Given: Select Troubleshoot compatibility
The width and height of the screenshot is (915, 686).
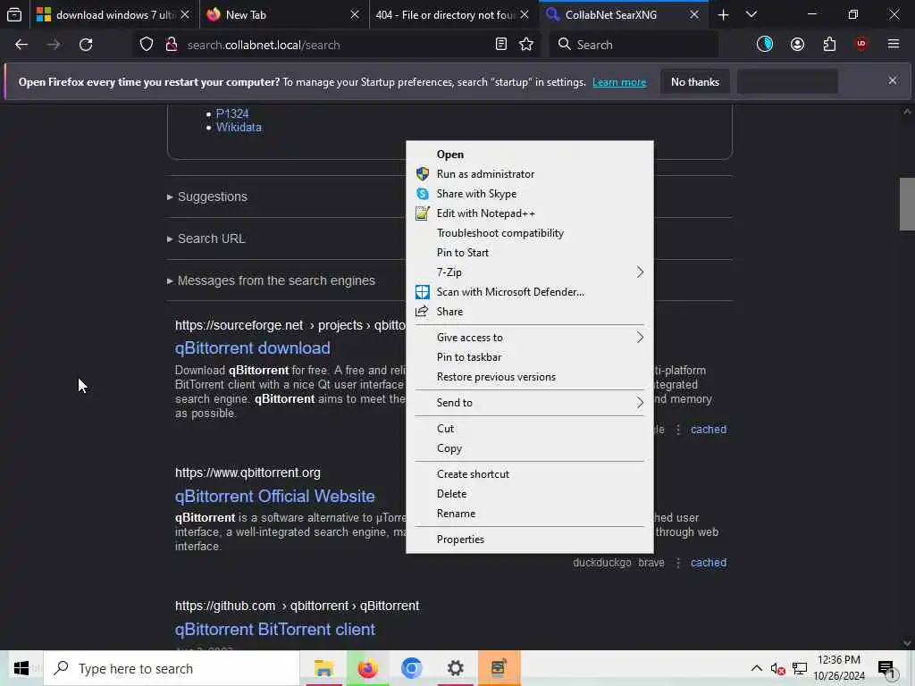Looking at the screenshot, I should (x=530, y=233).
